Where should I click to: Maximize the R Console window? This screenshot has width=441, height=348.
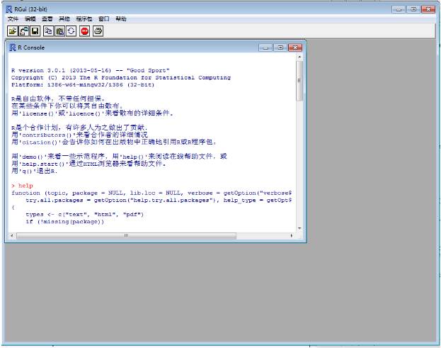point(280,47)
